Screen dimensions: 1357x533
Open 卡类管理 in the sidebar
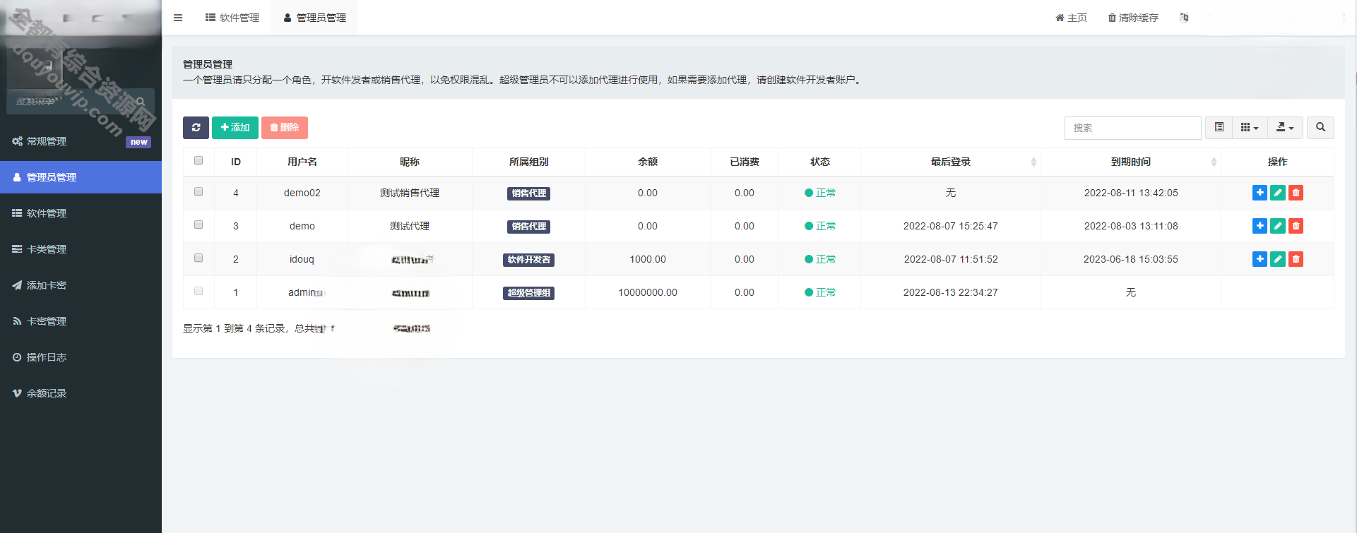pyautogui.click(x=81, y=249)
